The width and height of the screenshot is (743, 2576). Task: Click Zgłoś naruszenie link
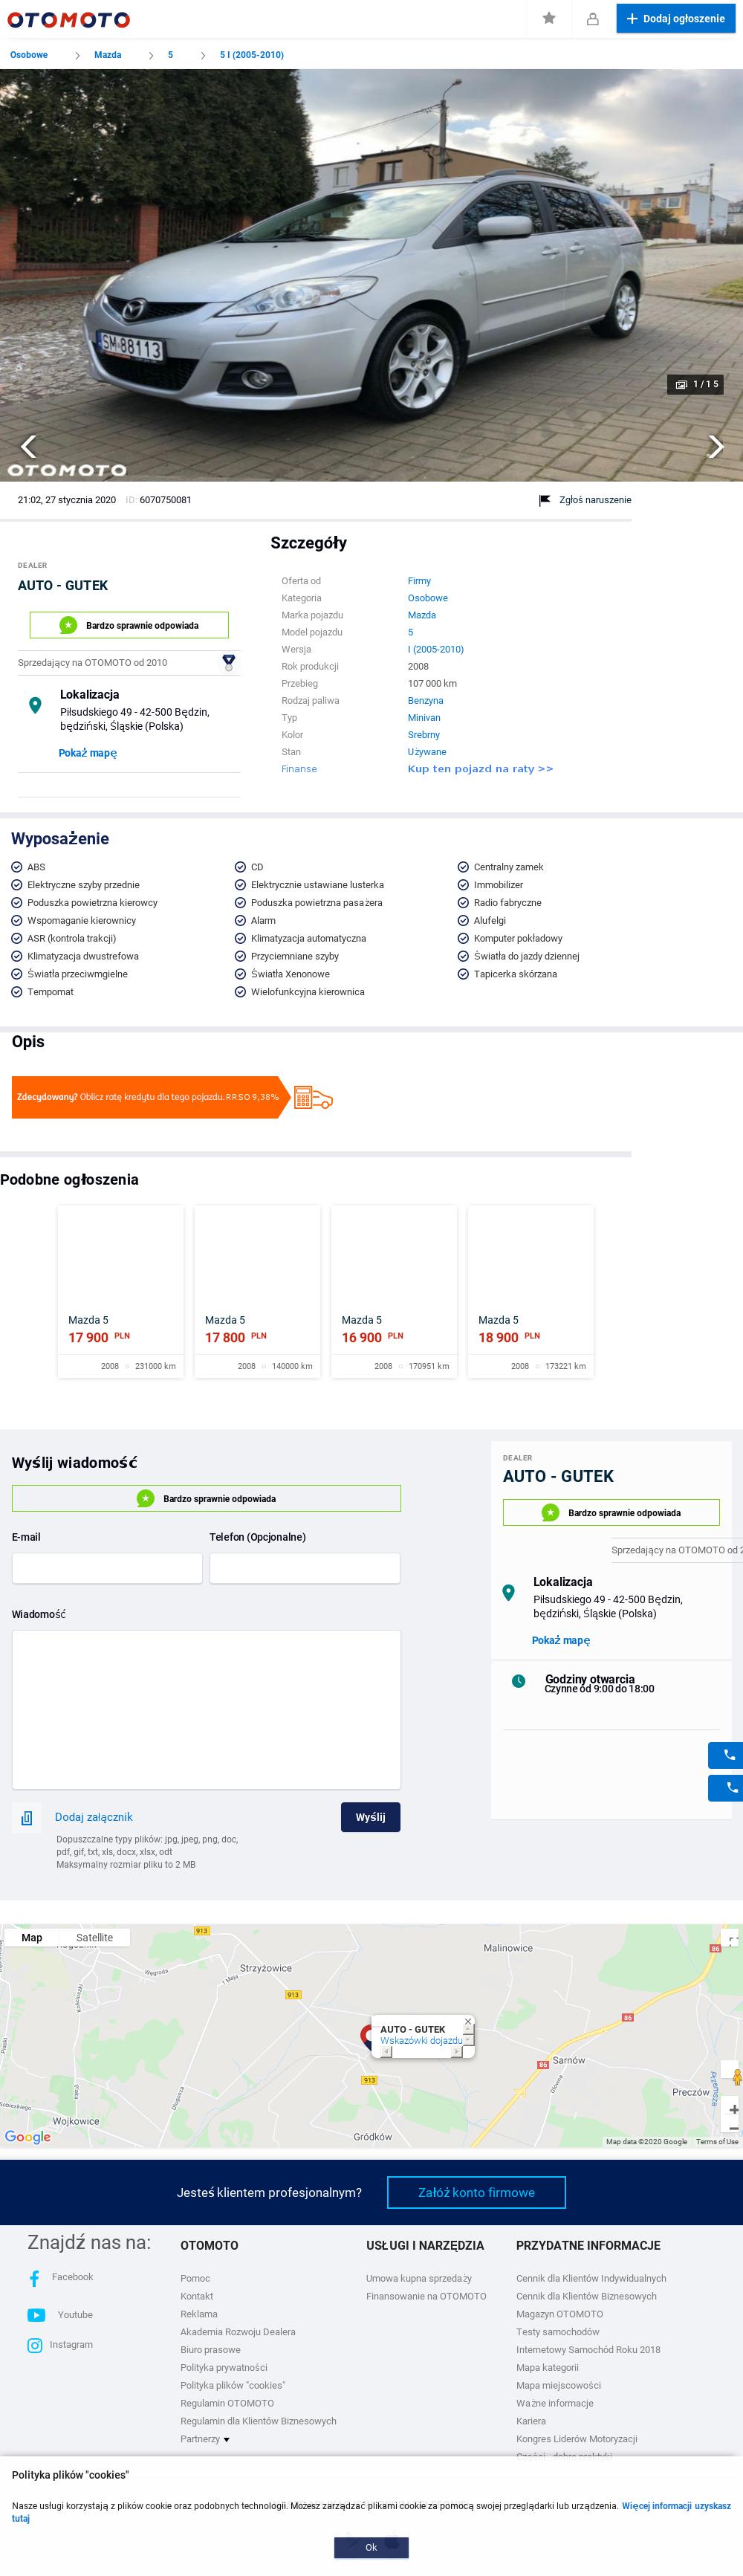pos(595,500)
